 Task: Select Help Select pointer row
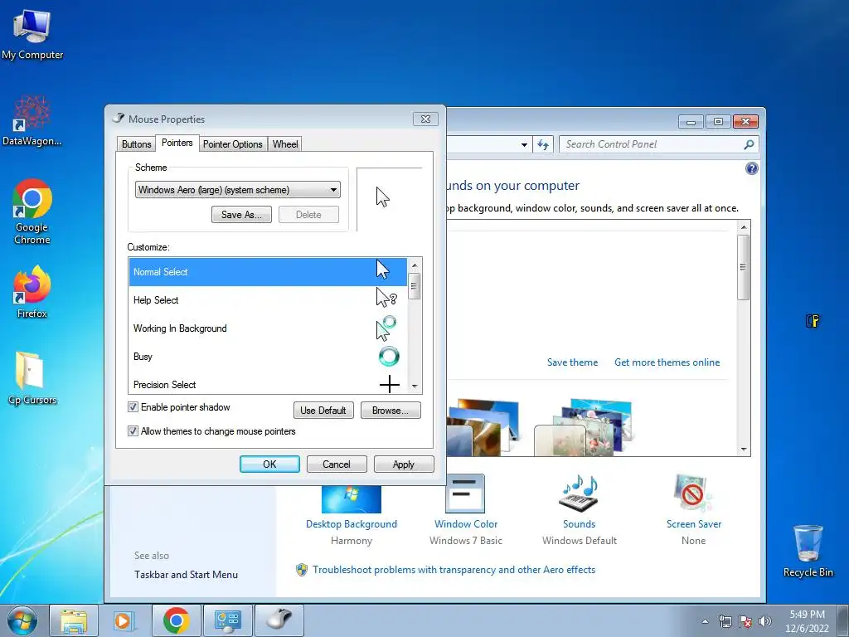point(268,300)
